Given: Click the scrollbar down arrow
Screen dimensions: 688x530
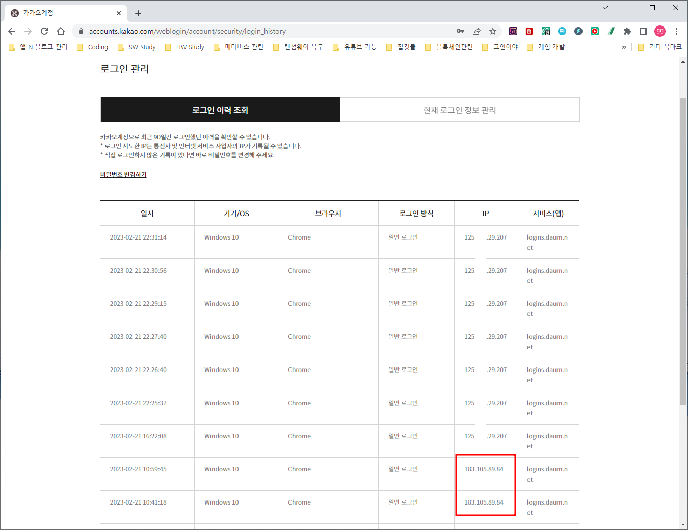Looking at the screenshot, I should [x=683, y=525].
